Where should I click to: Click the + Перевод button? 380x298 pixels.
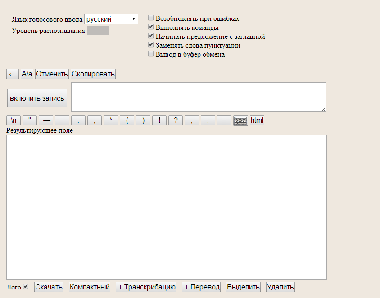pos(201,287)
